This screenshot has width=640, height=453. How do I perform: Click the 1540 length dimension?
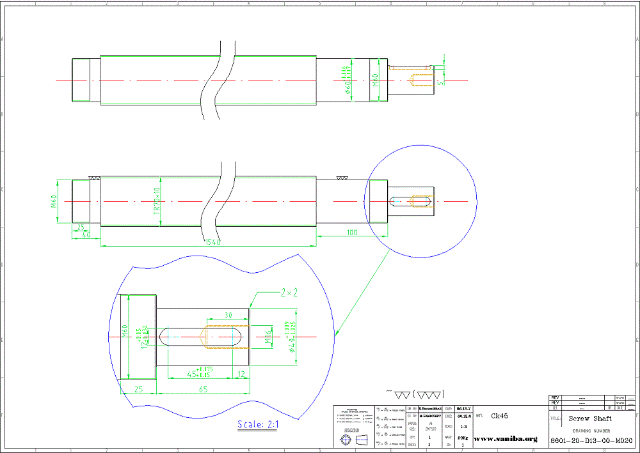coord(213,242)
